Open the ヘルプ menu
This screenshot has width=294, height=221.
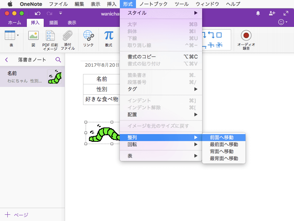[233, 4]
